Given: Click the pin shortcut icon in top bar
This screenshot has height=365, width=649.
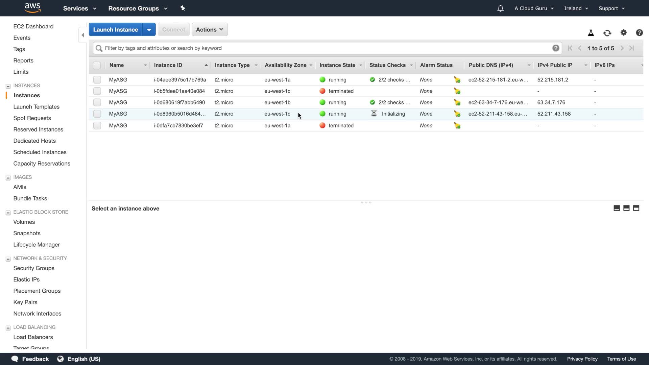Looking at the screenshot, I should (x=183, y=8).
